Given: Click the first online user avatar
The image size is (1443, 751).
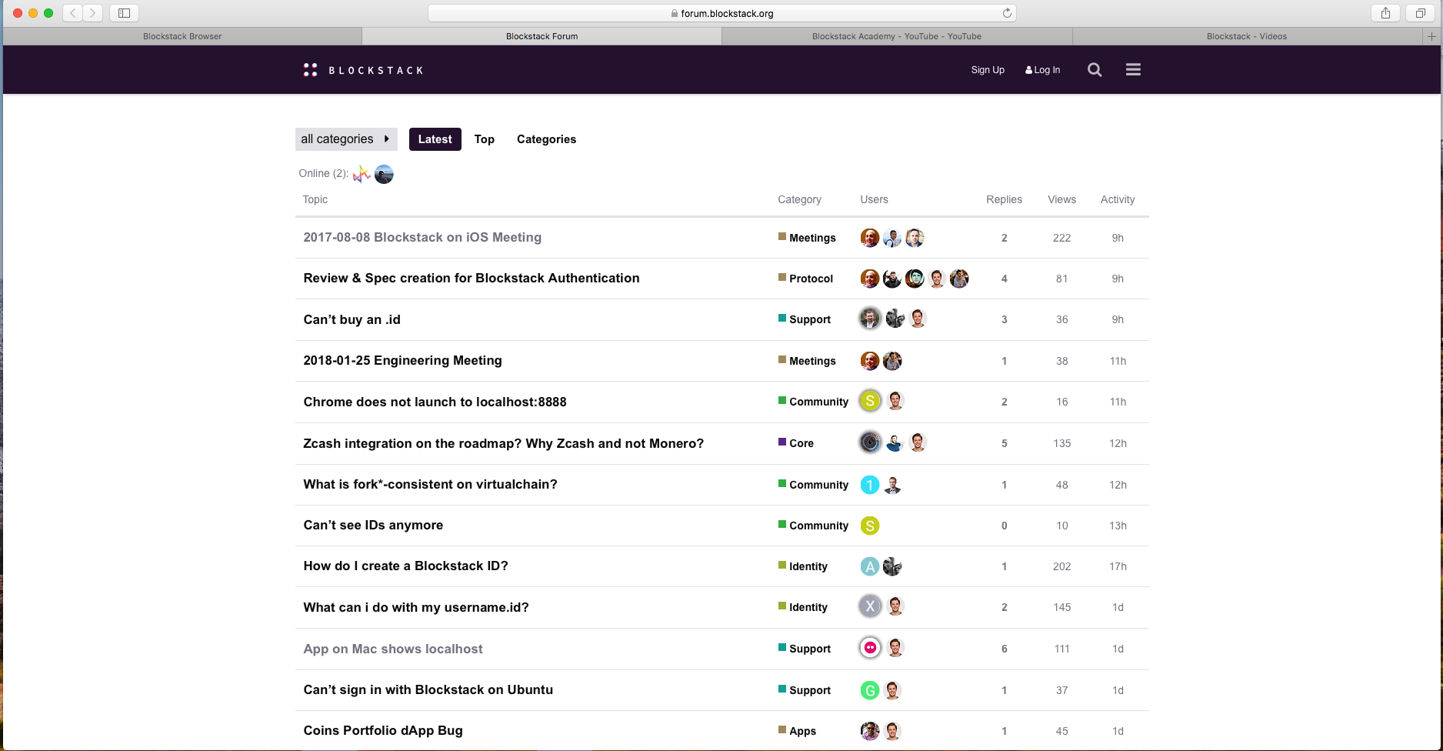Looking at the screenshot, I should point(362,174).
